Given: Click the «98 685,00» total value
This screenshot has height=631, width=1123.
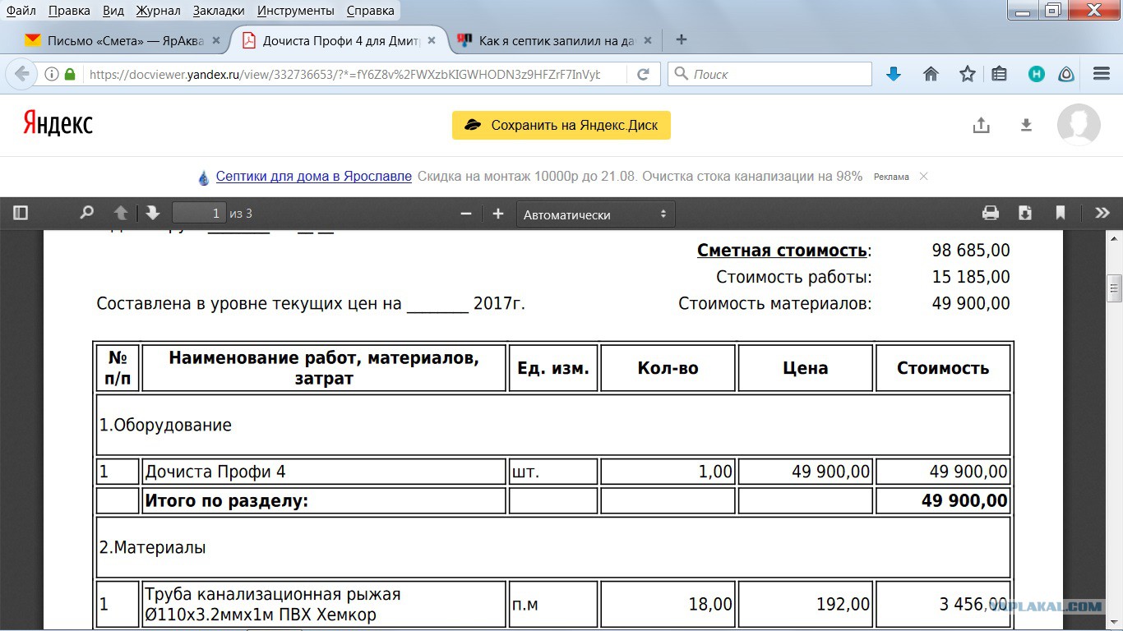Looking at the screenshot, I should [x=971, y=251].
